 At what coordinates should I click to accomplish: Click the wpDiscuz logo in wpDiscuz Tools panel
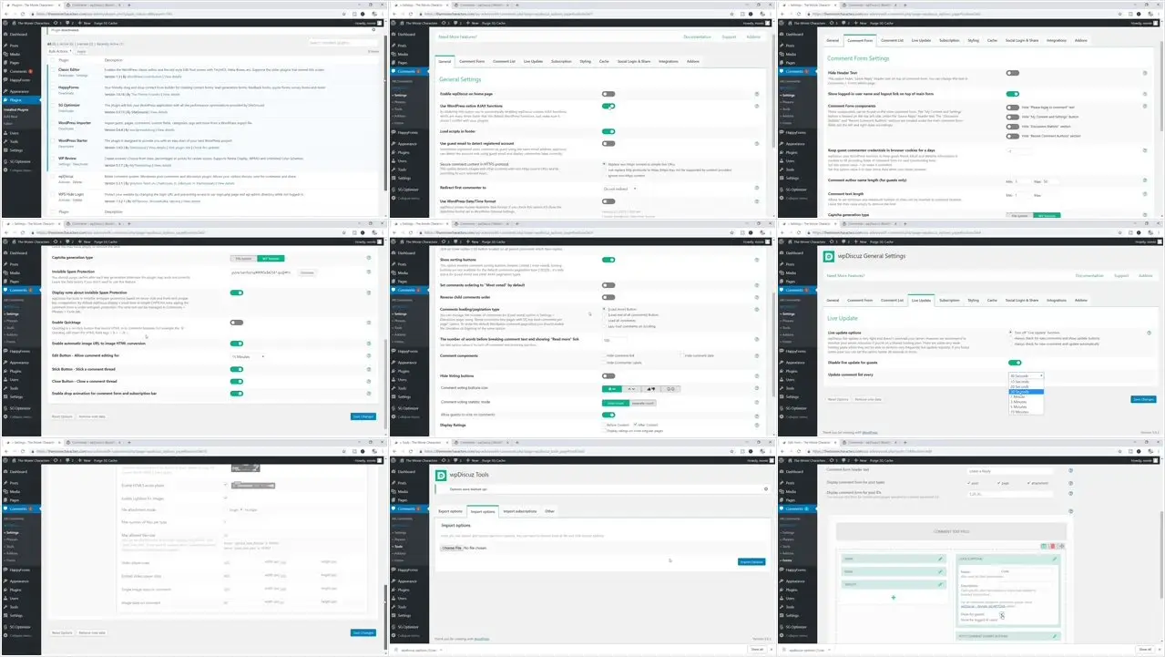tap(442, 475)
